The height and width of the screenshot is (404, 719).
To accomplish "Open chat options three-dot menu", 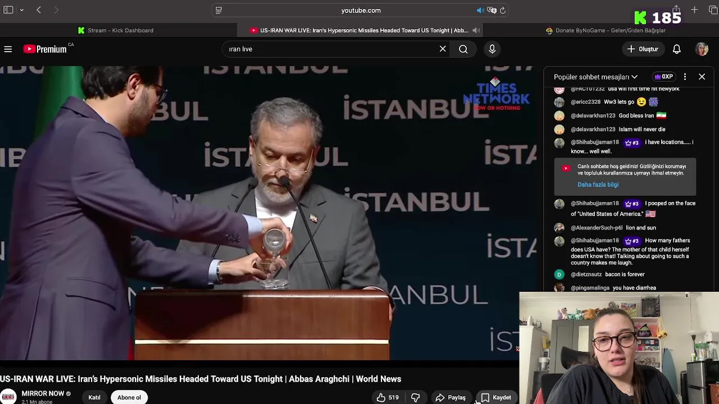I will [685, 77].
